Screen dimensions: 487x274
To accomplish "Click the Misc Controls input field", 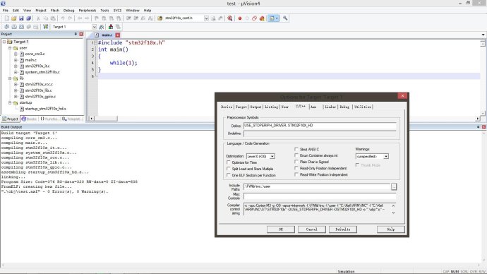I will coord(320,196).
